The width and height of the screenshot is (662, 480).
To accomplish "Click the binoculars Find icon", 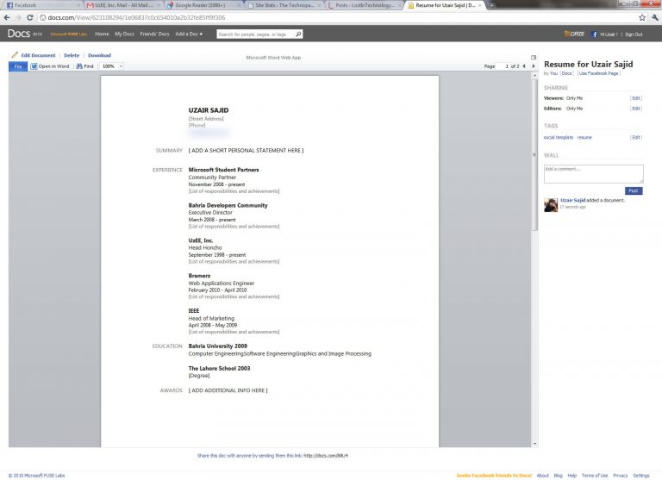I will coord(79,66).
